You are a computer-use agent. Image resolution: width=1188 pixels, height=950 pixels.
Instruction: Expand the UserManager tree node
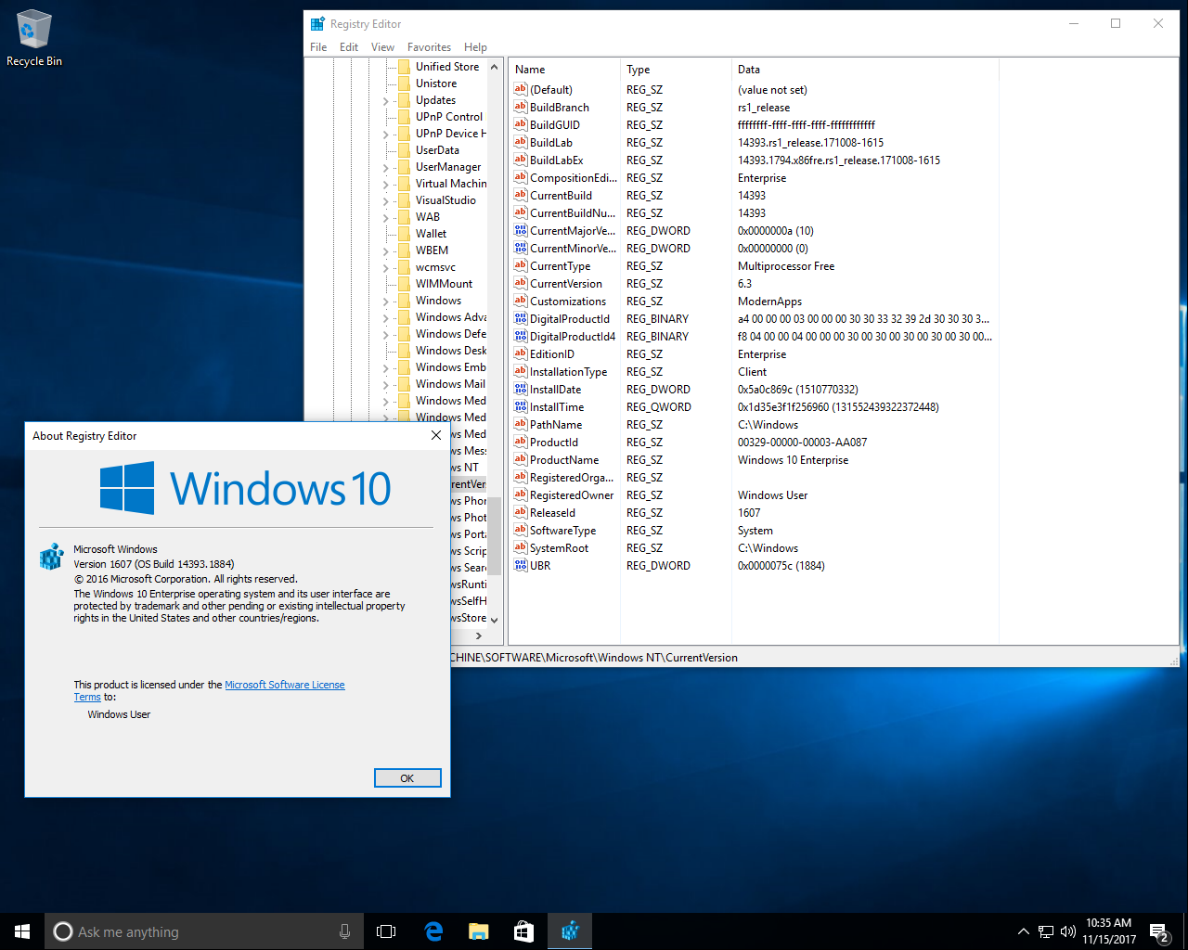386,167
